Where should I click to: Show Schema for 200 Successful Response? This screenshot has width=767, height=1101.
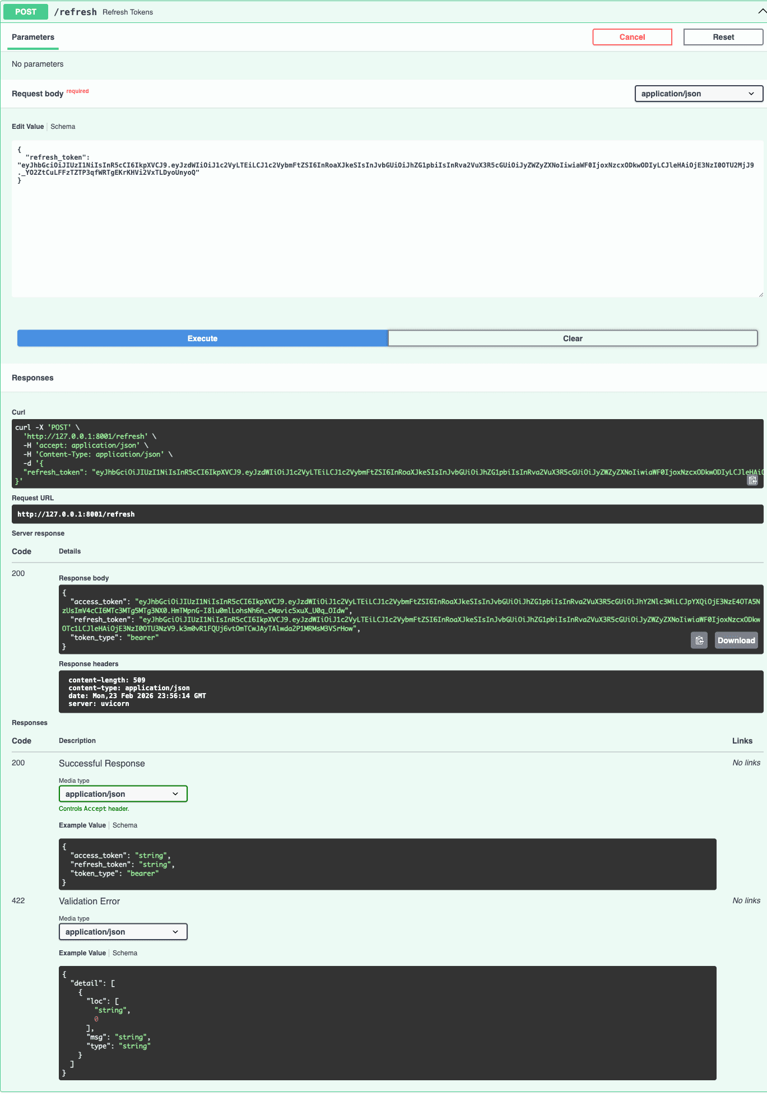(125, 825)
